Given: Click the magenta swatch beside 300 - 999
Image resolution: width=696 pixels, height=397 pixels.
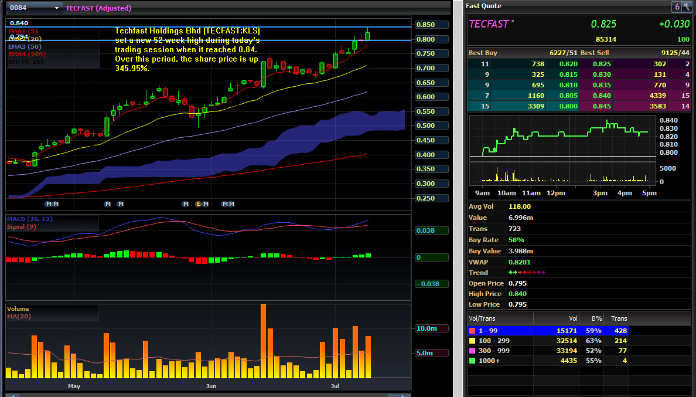Looking at the screenshot, I should (472, 351).
